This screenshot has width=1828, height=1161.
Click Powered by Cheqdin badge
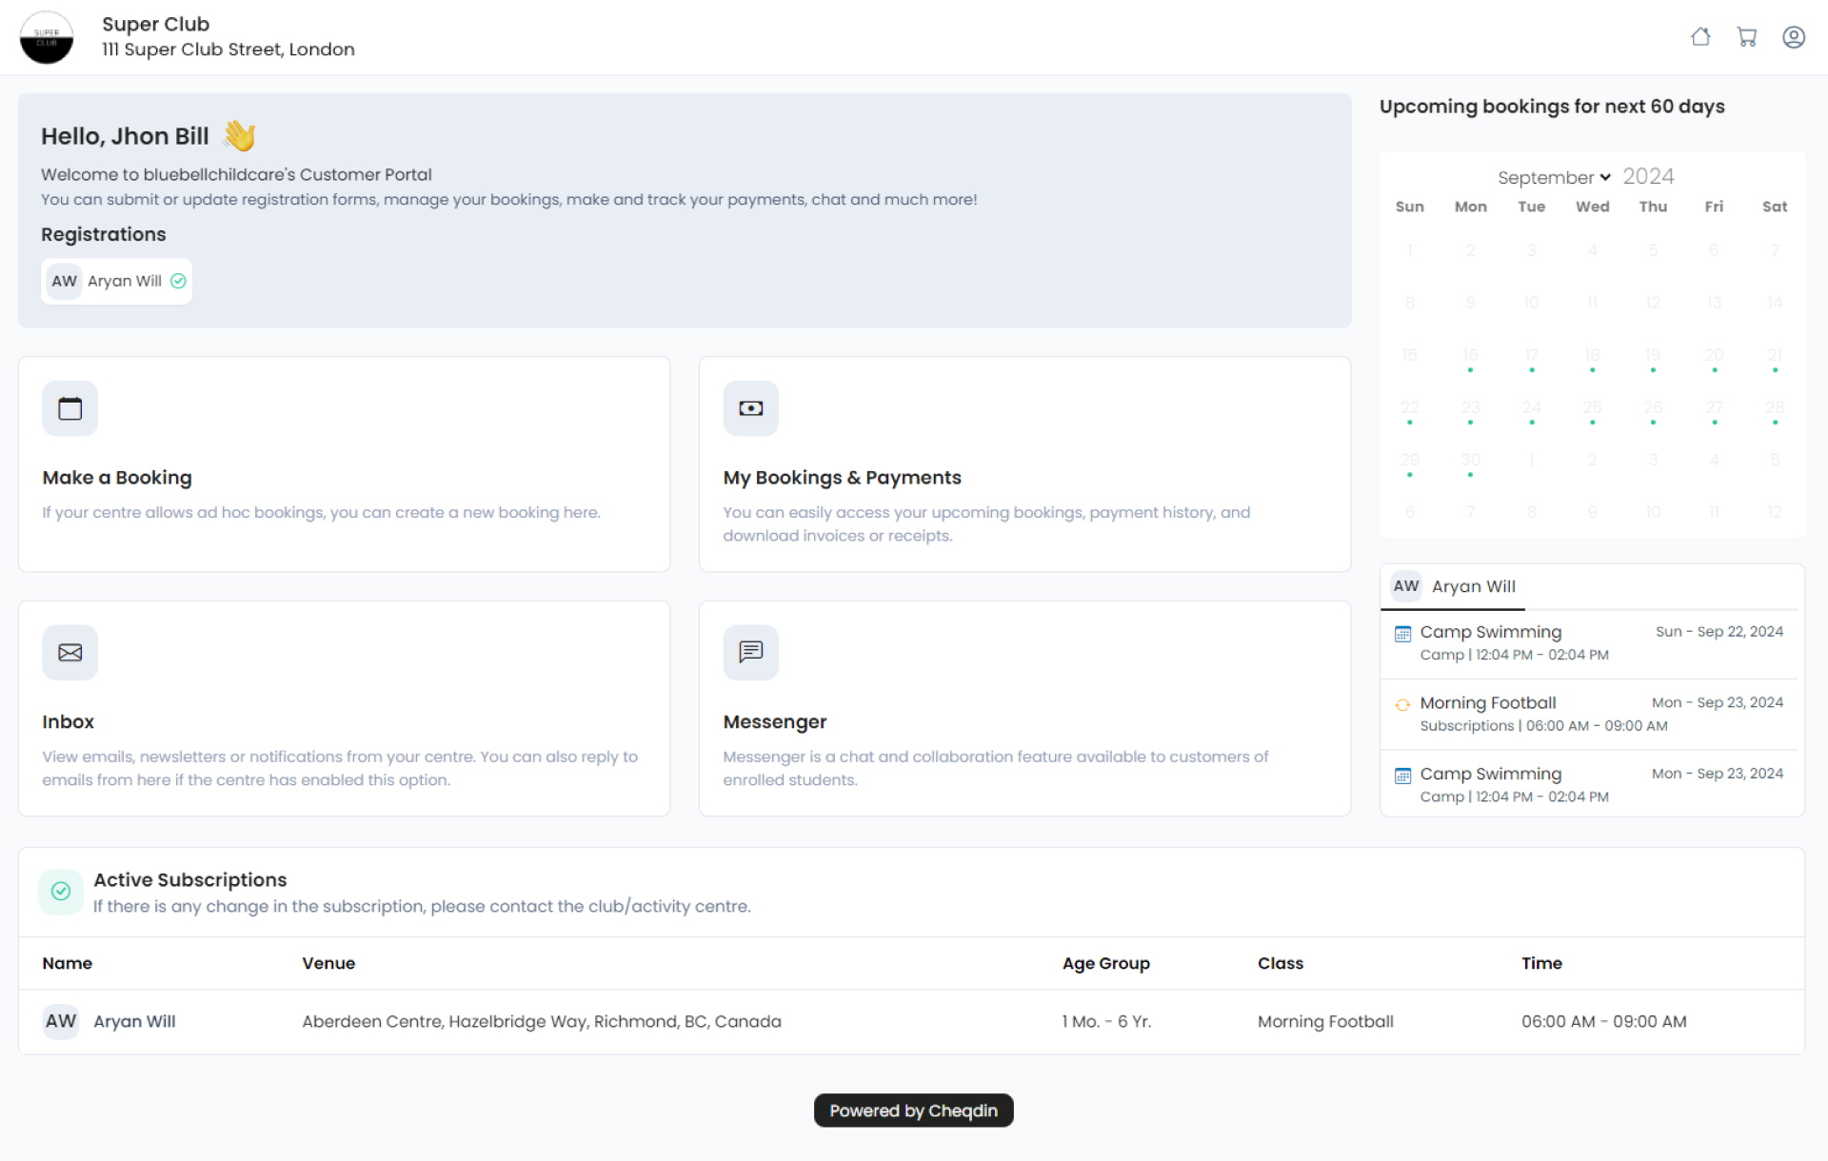click(x=913, y=1111)
